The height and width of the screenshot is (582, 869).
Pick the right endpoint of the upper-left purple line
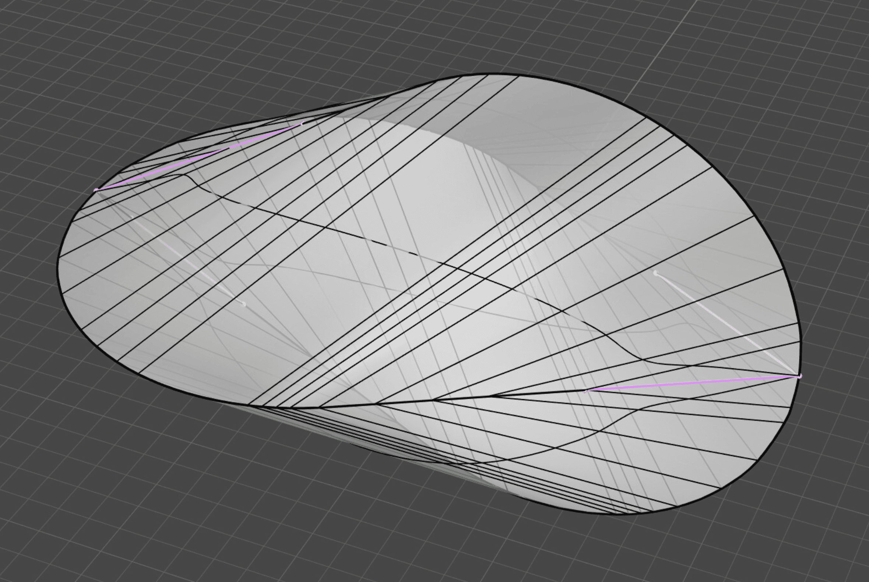pos(302,123)
